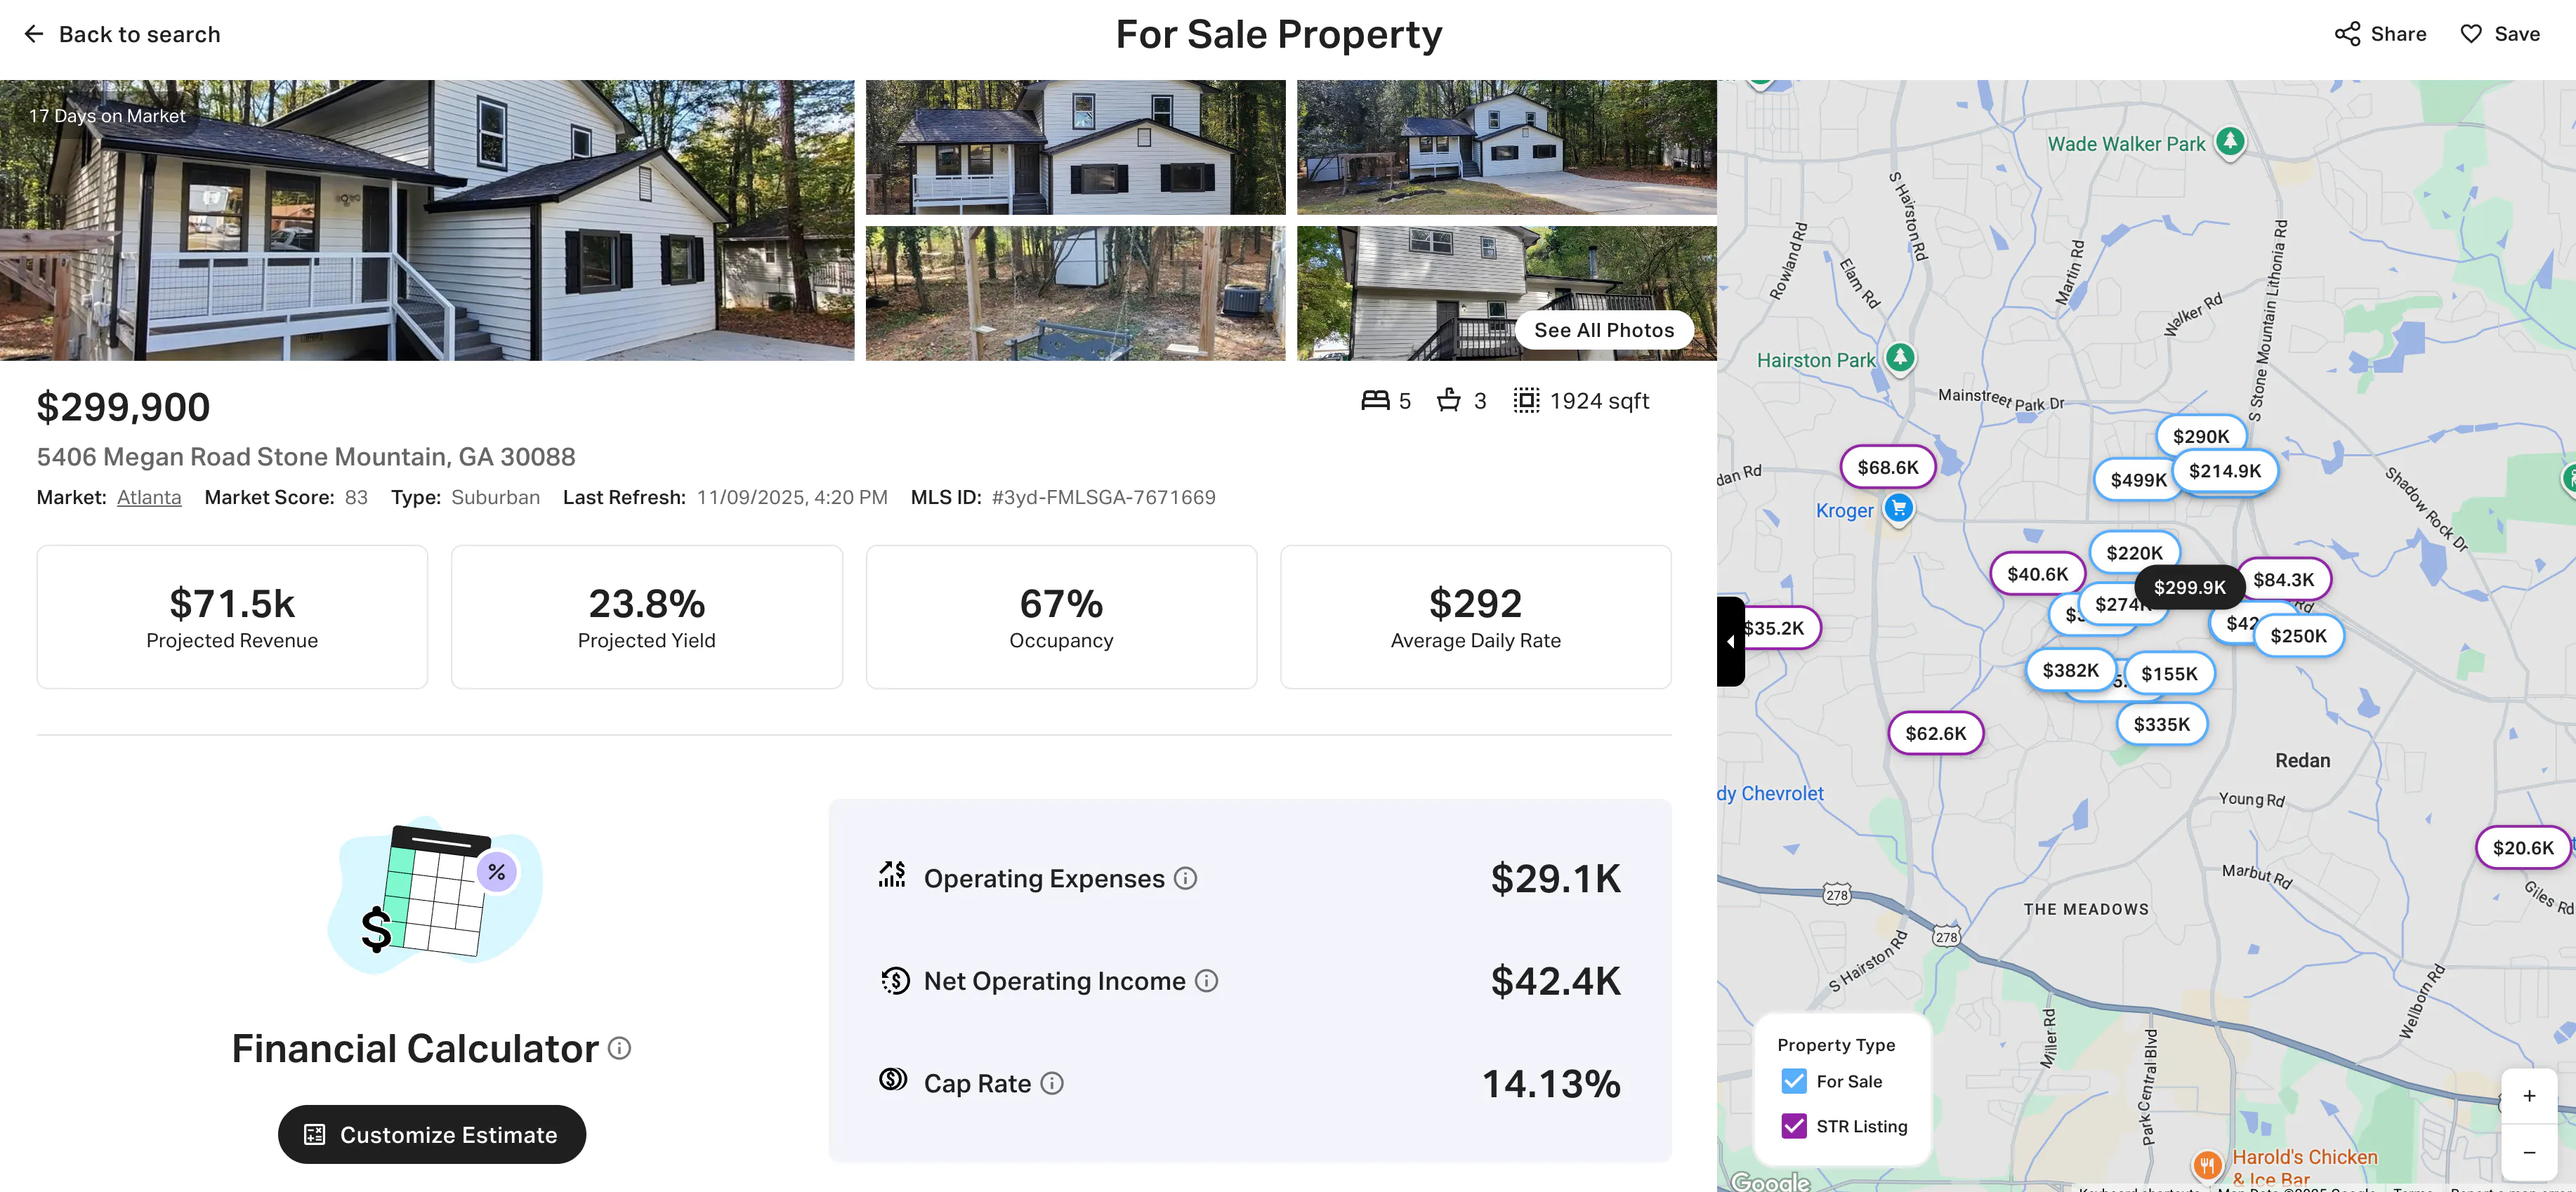Open the main front house photo
The height and width of the screenshot is (1192, 2576).
pos(427,220)
